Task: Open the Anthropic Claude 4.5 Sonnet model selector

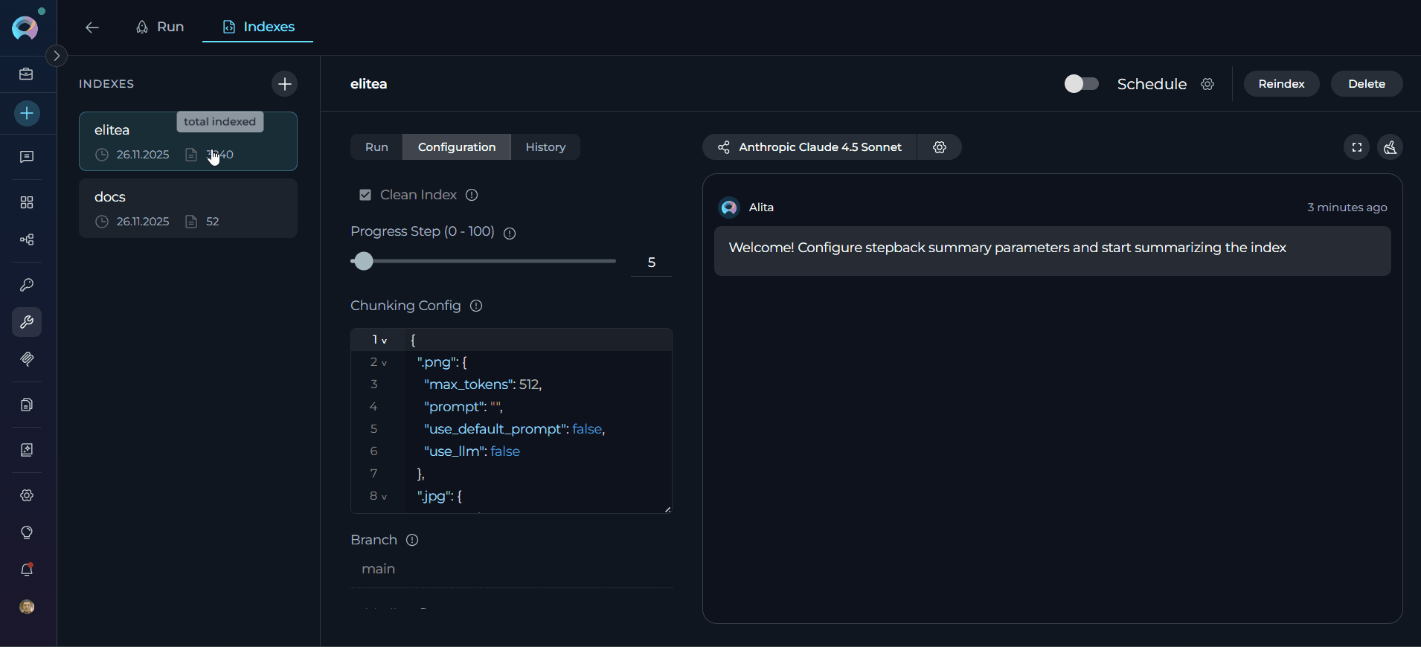Action: (x=809, y=147)
